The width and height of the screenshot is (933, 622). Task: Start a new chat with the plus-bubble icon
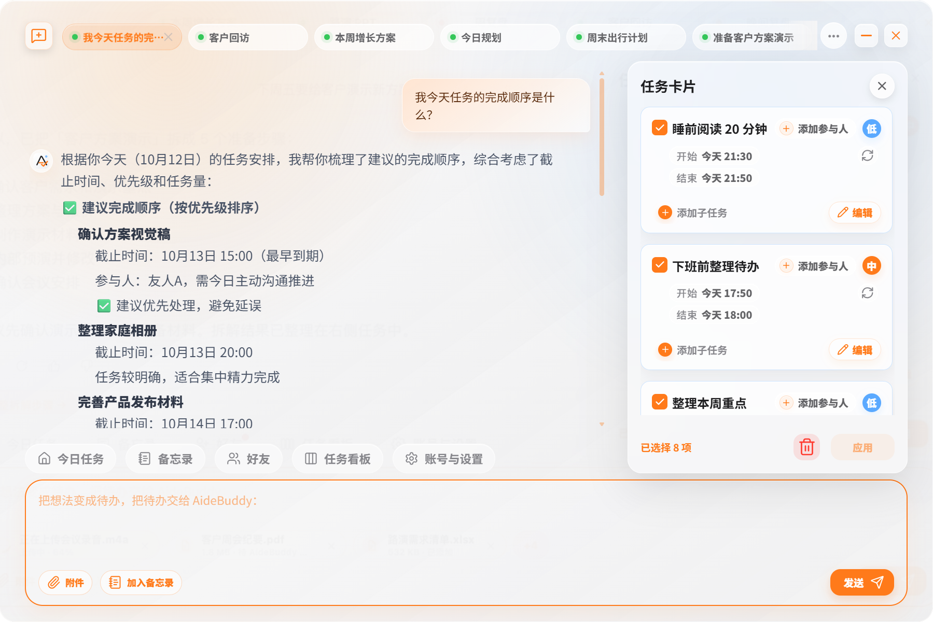tap(39, 36)
